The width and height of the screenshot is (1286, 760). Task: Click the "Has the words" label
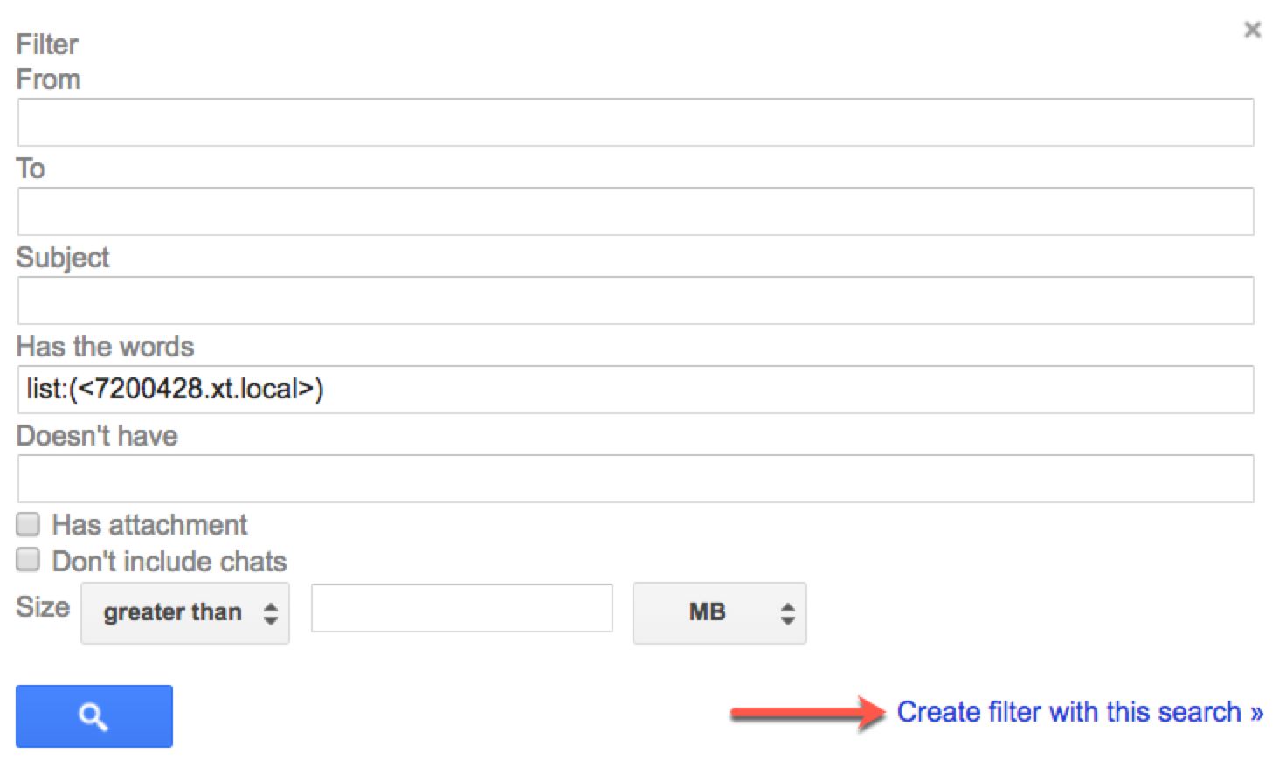click(x=105, y=347)
